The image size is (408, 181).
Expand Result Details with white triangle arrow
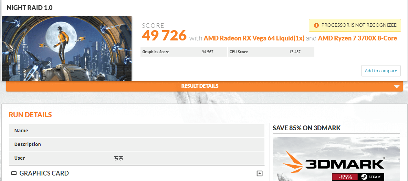pyautogui.click(x=397, y=86)
